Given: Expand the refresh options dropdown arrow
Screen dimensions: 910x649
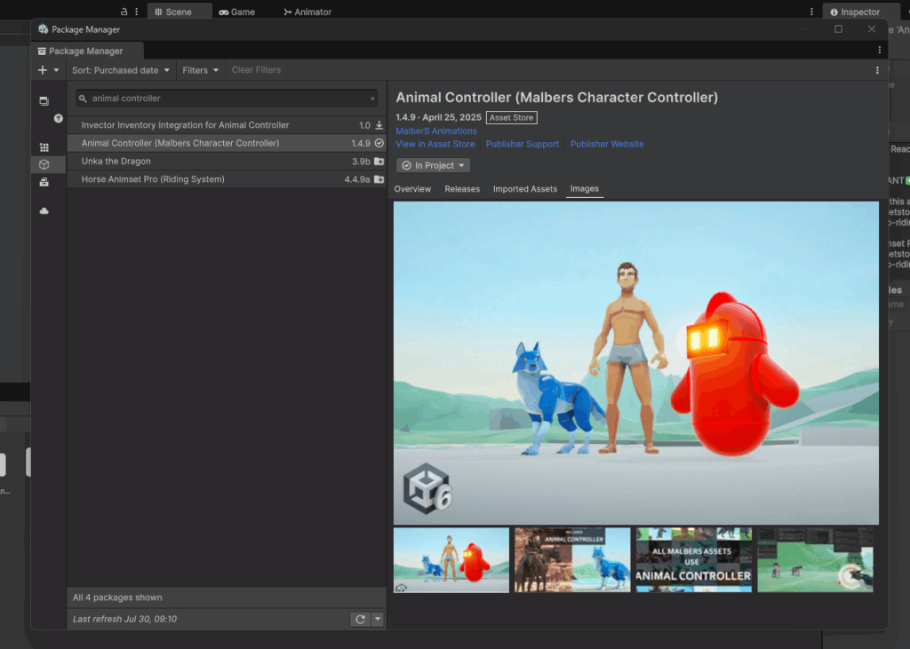Looking at the screenshot, I should click(x=377, y=620).
